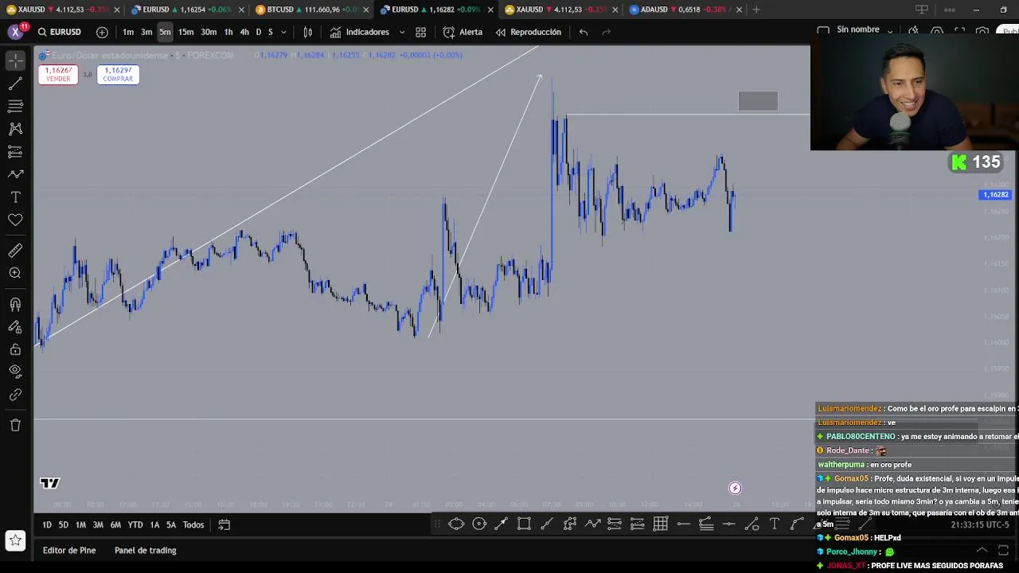Open favorites star at the bottom left

[15, 540]
